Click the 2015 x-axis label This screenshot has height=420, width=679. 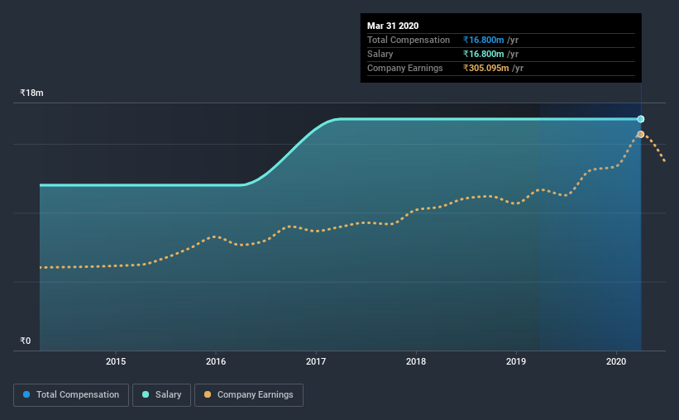[x=116, y=361]
